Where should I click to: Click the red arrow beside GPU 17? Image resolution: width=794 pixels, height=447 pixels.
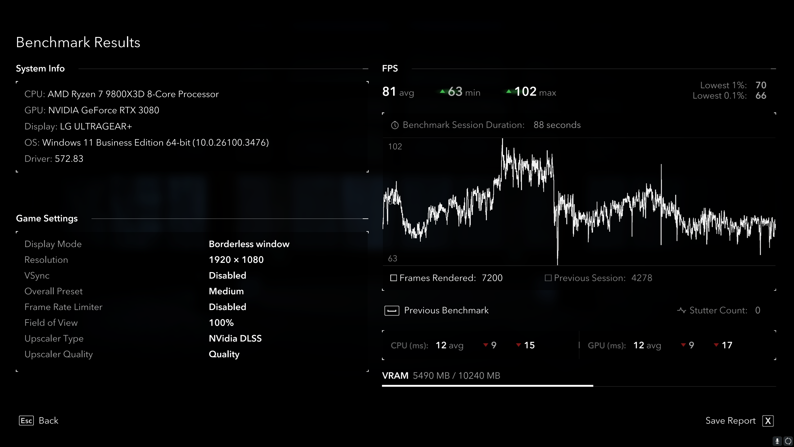tap(716, 345)
